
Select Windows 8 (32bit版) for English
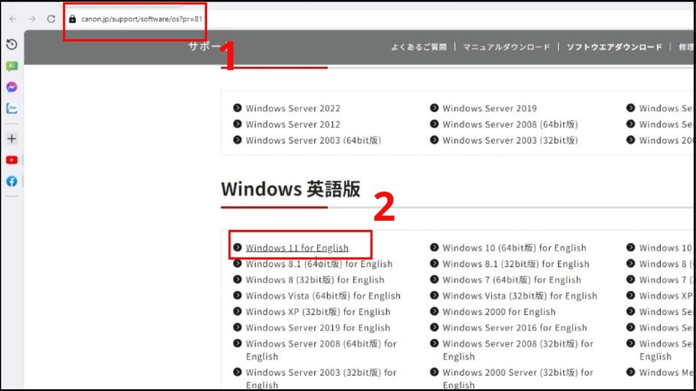315,280
